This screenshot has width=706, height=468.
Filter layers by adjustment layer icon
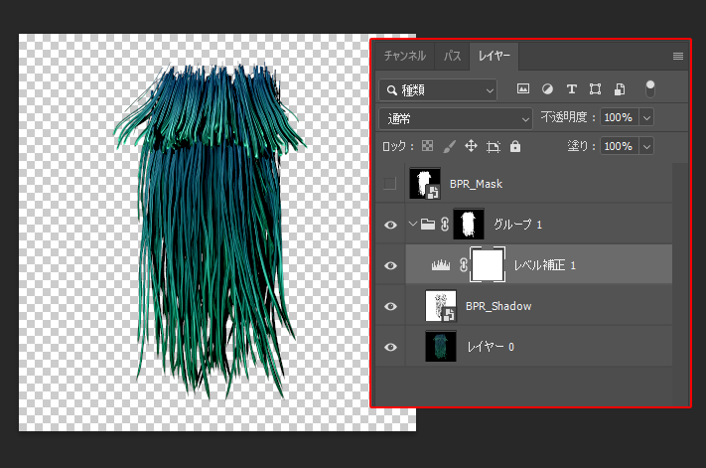[546, 89]
